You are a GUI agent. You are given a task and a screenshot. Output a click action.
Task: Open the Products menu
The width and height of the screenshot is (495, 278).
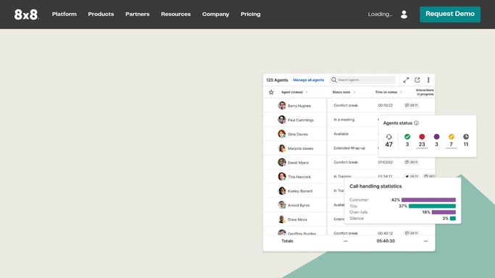[x=101, y=14]
